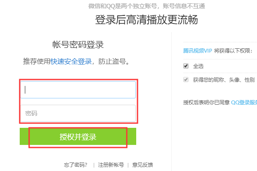Open the 腾讯视频VIP link

click(197, 50)
